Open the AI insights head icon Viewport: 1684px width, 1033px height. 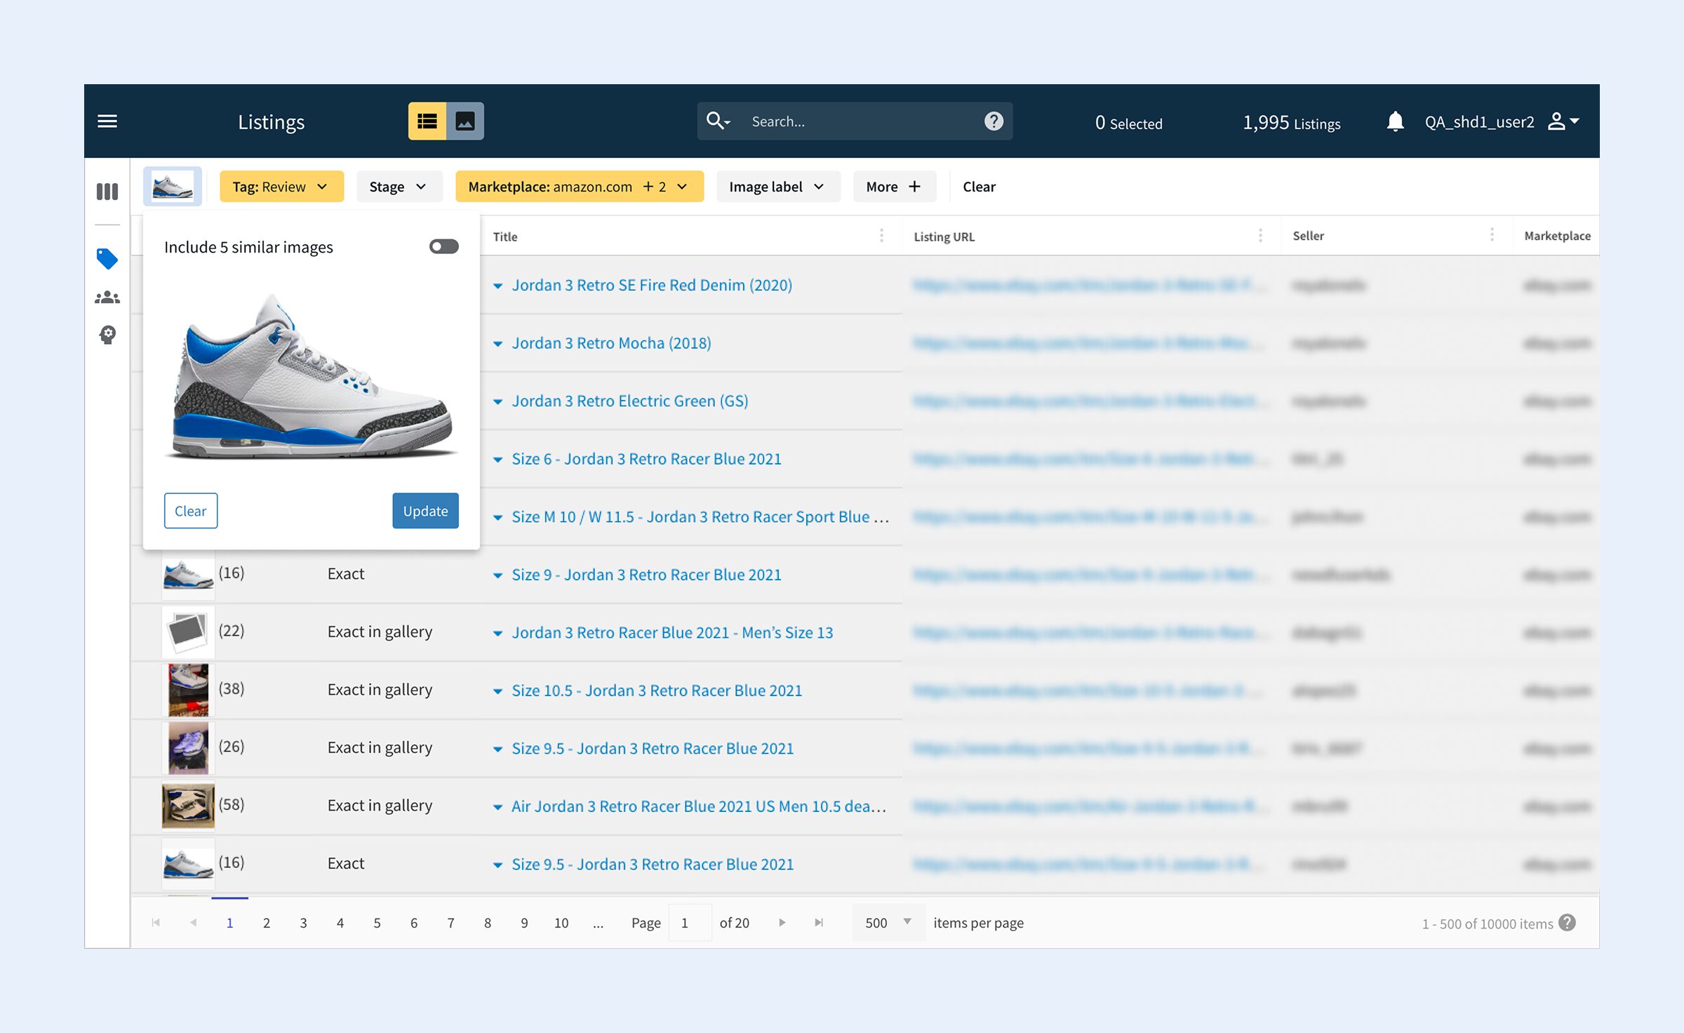tap(107, 335)
